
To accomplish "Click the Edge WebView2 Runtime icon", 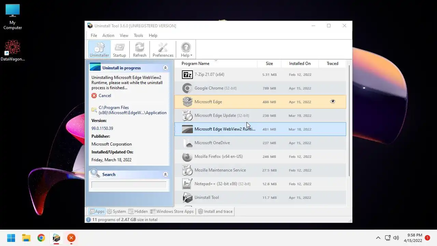I will click(x=187, y=129).
